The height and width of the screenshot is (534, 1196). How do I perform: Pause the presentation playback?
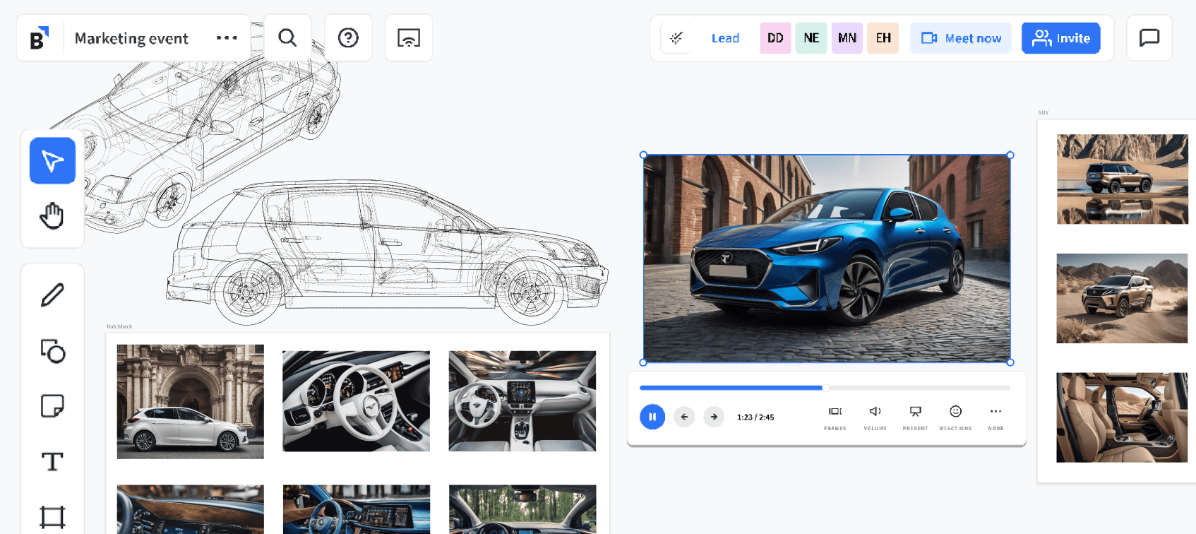pyautogui.click(x=652, y=417)
